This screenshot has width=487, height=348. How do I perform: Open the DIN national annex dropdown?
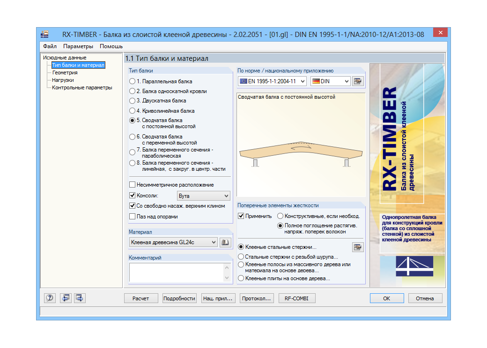[x=347, y=80]
